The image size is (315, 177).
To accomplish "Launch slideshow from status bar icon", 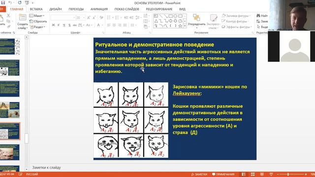I will (271, 174).
